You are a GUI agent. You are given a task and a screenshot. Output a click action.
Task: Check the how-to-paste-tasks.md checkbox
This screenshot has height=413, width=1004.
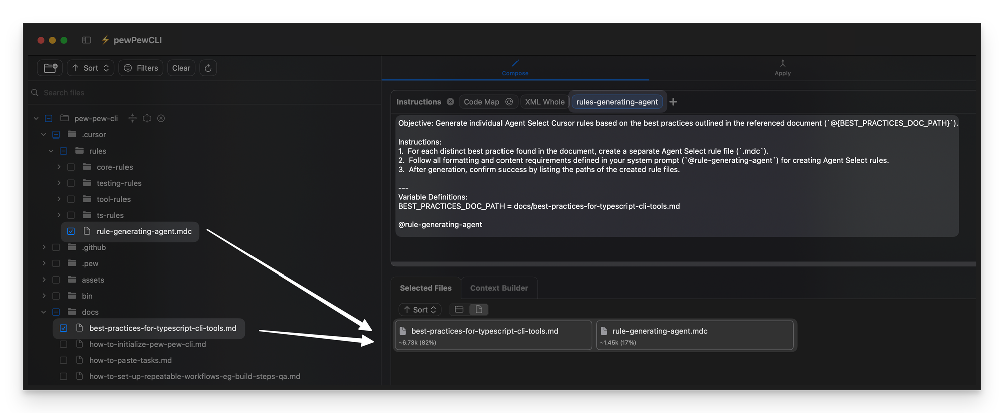point(63,360)
